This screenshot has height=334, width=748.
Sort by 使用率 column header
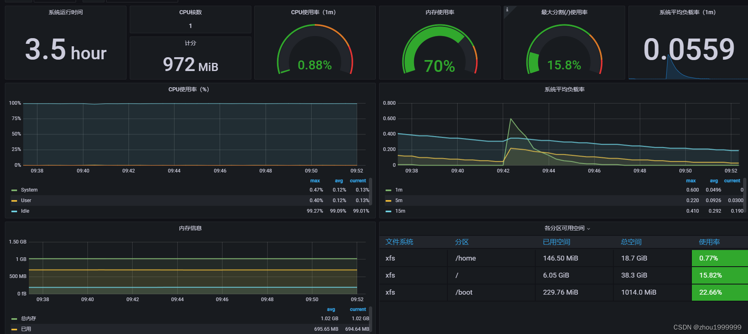(x=709, y=242)
